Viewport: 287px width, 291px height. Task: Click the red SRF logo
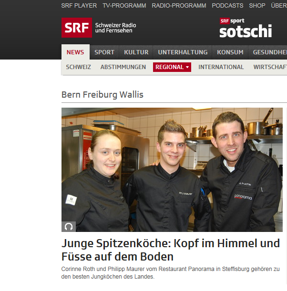click(x=77, y=28)
